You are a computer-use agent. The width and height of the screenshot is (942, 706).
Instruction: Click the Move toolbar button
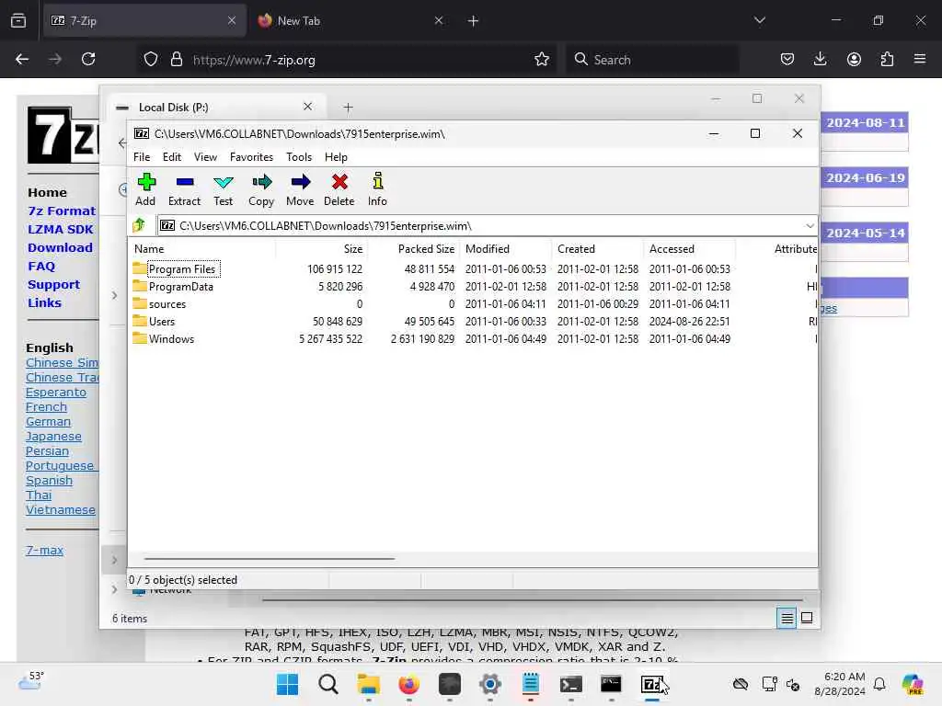[x=300, y=189]
